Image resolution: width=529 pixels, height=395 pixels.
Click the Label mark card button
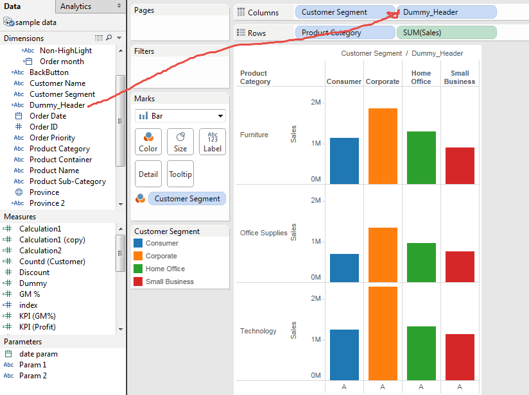point(212,142)
